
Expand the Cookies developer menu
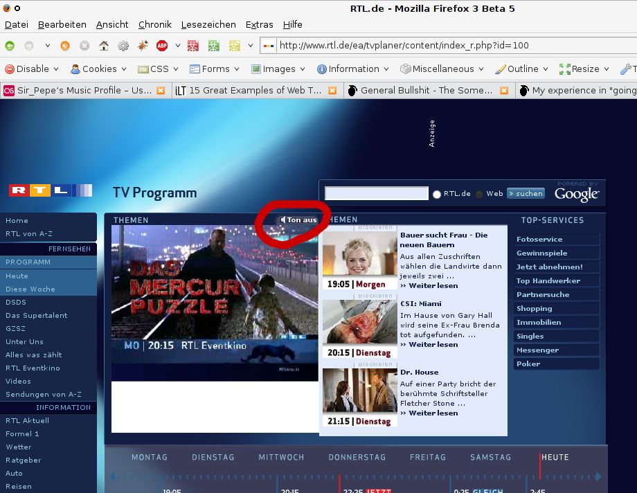pyautogui.click(x=99, y=69)
